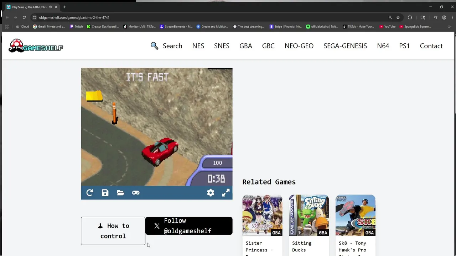The width and height of the screenshot is (456, 256).
Task: Open the TikTok Make Your bookmark
Action: point(358,27)
